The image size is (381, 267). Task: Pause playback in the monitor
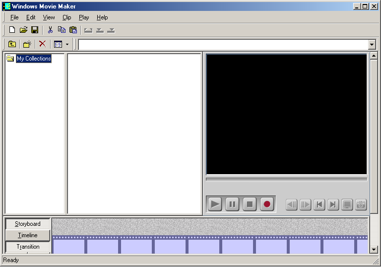232,204
